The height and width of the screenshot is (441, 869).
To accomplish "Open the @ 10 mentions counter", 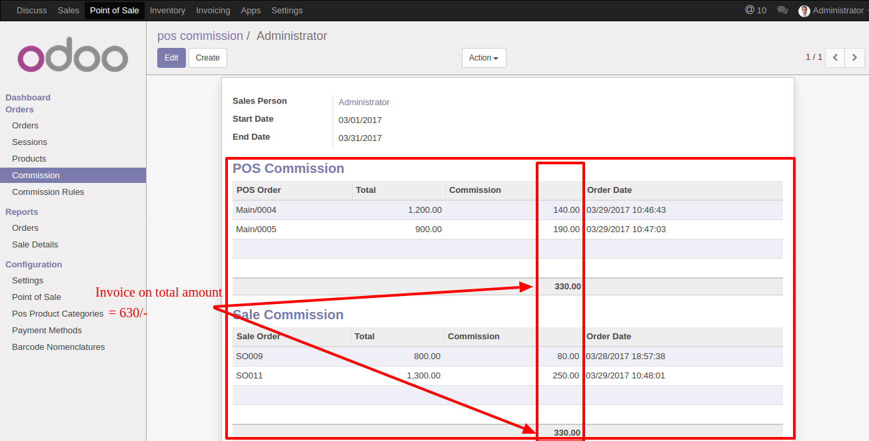I will tap(756, 11).
